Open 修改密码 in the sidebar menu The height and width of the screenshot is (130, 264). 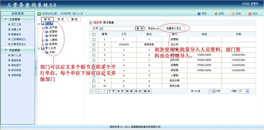[x=16, y=70]
